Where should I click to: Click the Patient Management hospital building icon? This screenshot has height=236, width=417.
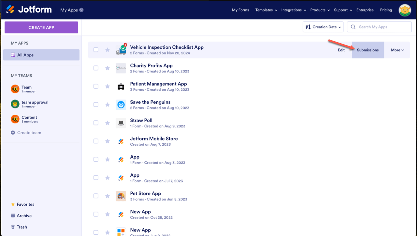pos(121,86)
